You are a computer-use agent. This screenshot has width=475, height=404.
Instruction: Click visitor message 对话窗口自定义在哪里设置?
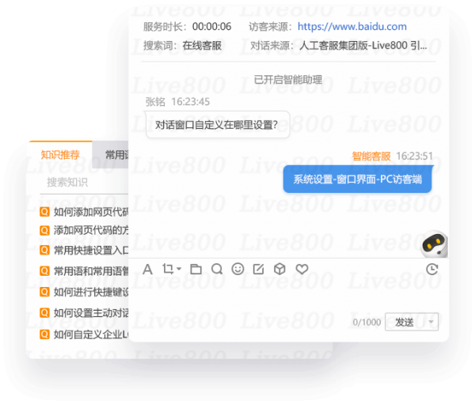click(x=217, y=125)
